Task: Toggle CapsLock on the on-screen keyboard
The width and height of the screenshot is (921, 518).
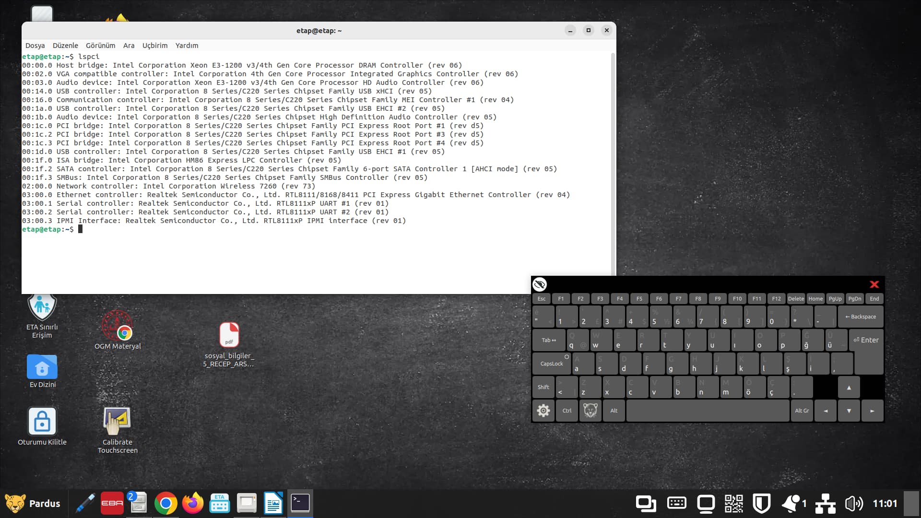Action: coord(552,364)
